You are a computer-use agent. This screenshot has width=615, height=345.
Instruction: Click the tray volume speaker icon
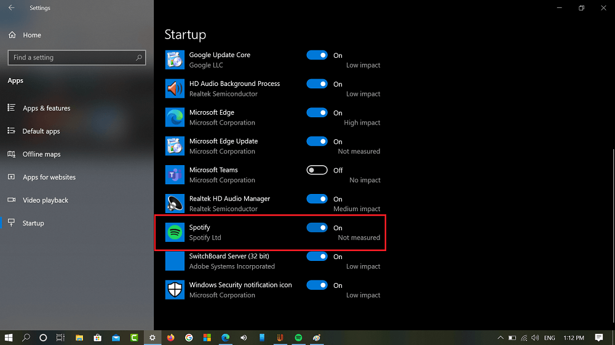coord(535,338)
